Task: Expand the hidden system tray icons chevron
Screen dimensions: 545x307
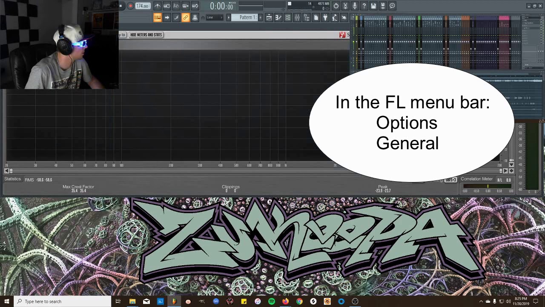Action: pos(481,301)
